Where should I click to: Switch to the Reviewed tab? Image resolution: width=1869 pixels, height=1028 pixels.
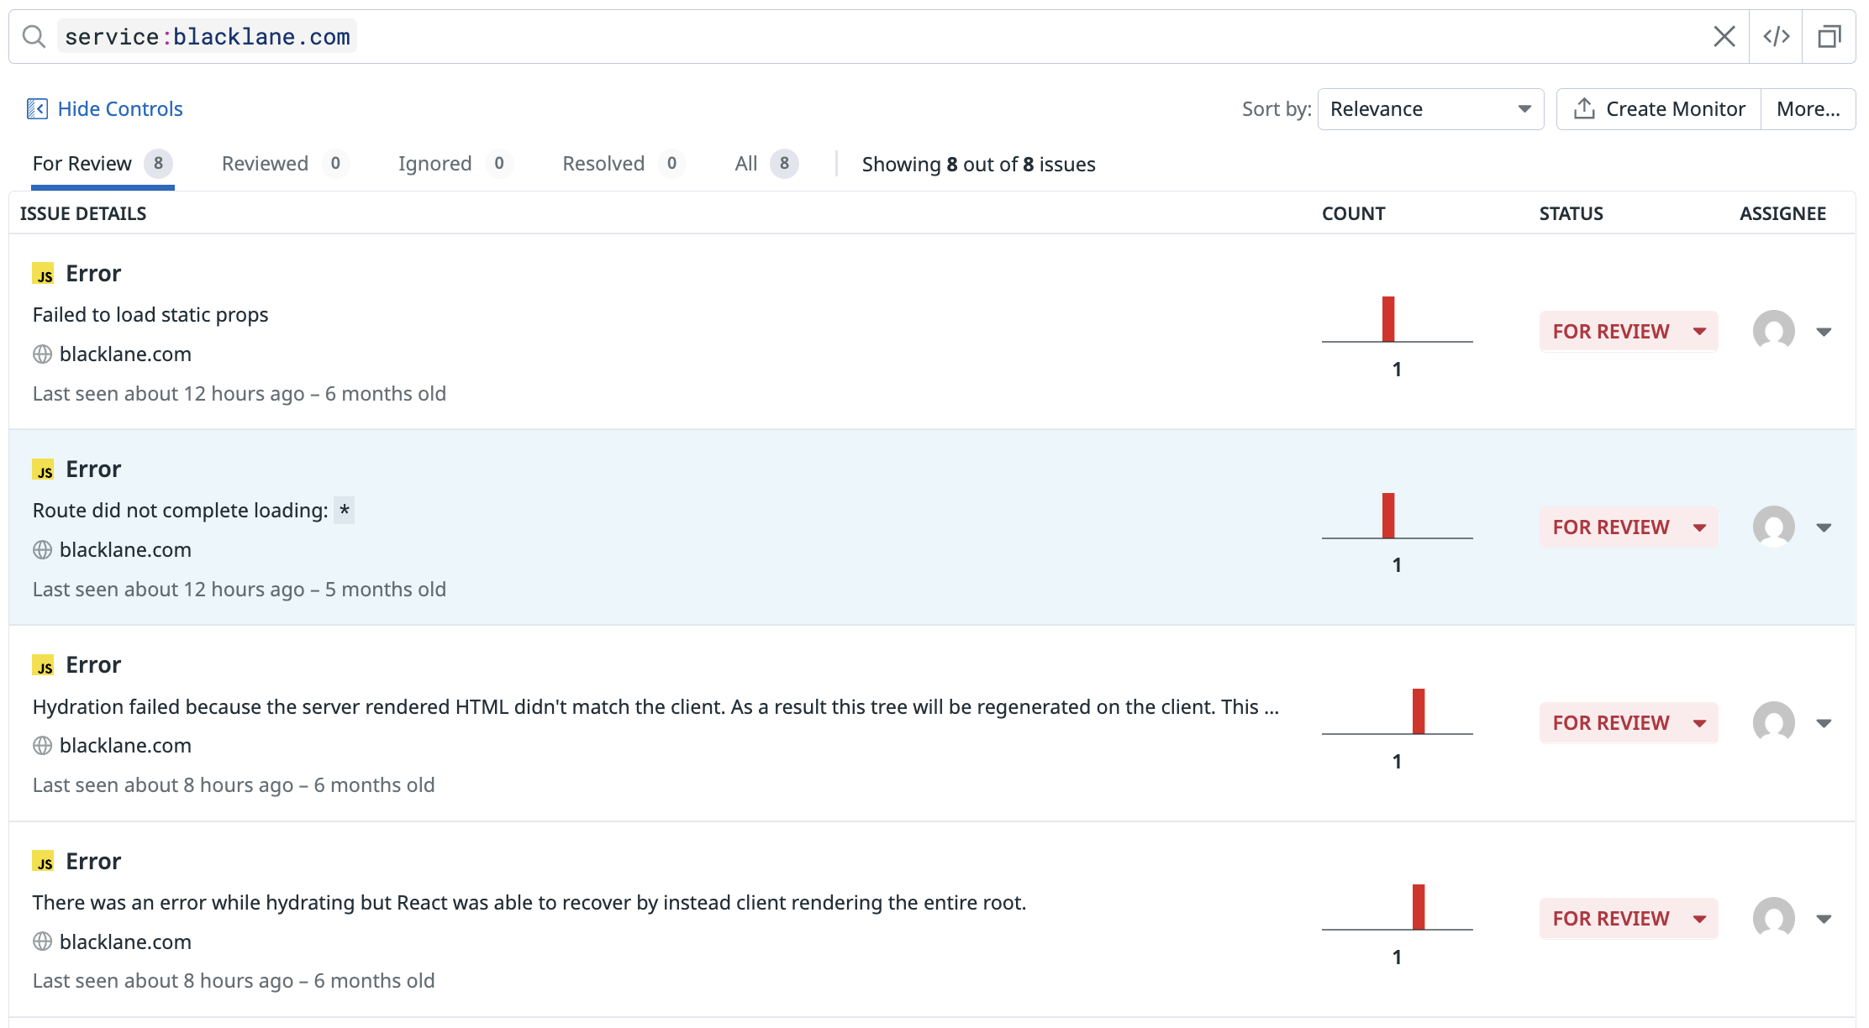pyautogui.click(x=265, y=164)
